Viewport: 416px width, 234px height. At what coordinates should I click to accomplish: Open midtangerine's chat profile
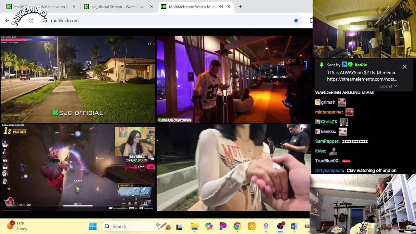point(329,112)
